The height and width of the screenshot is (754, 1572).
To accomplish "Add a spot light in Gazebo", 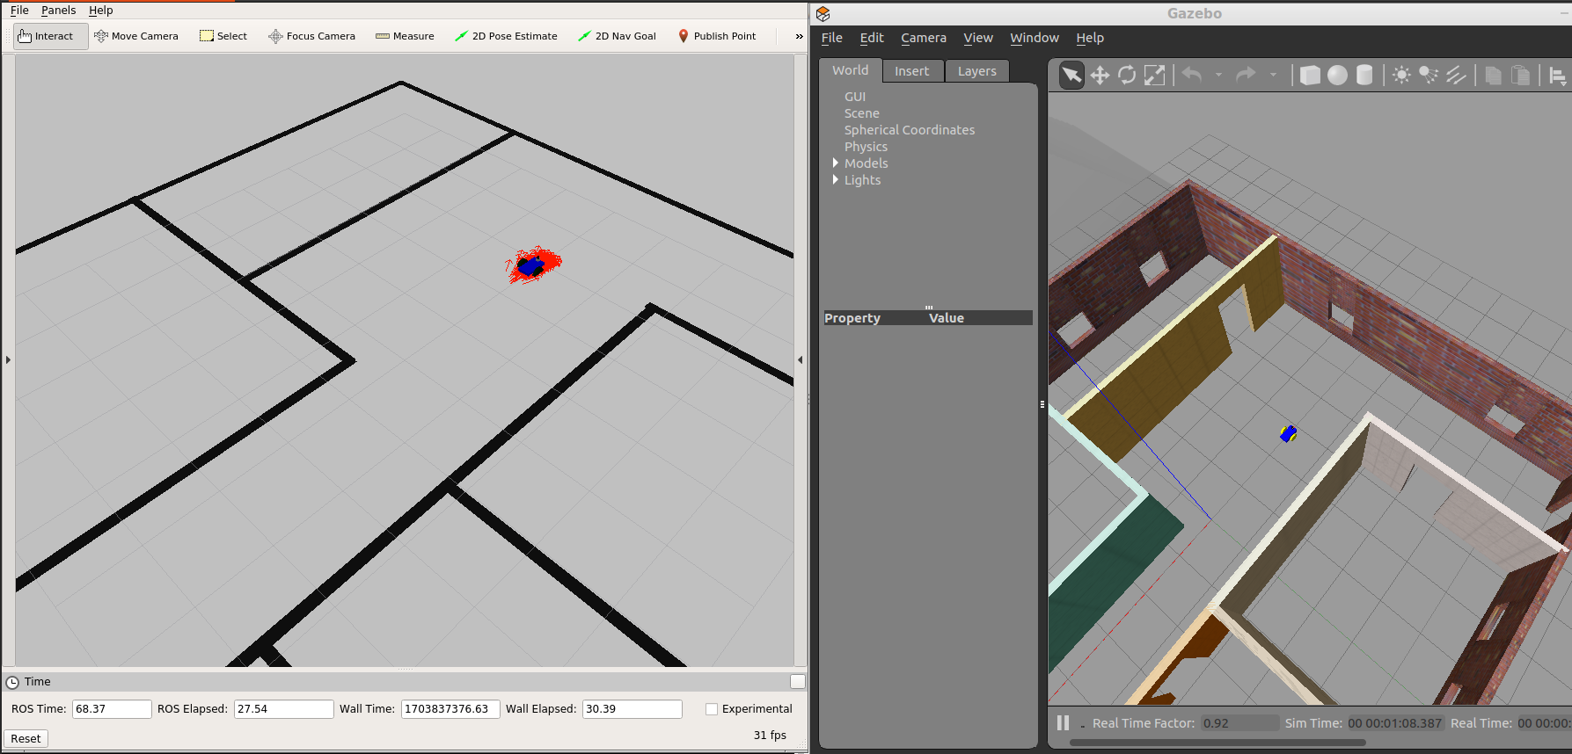I will [x=1429, y=76].
